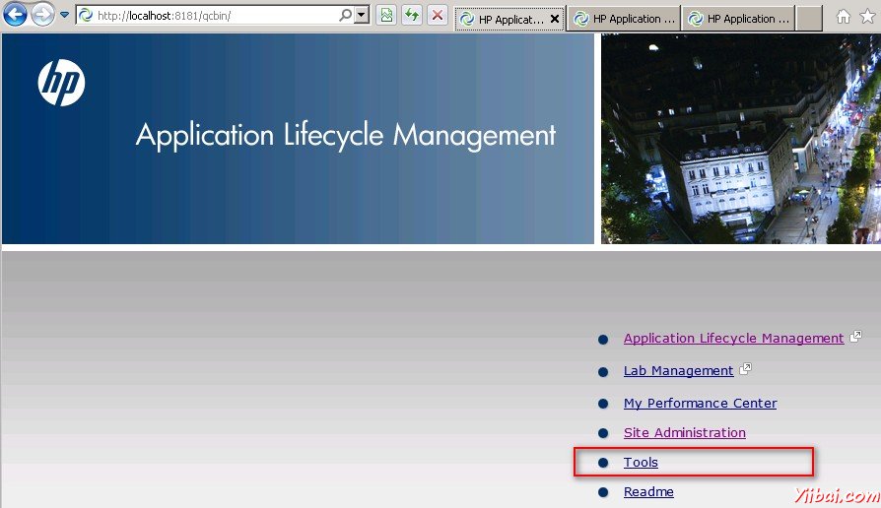Image resolution: width=881 pixels, height=508 pixels.
Task: Switch to the second HP Application tab
Action: (625, 19)
